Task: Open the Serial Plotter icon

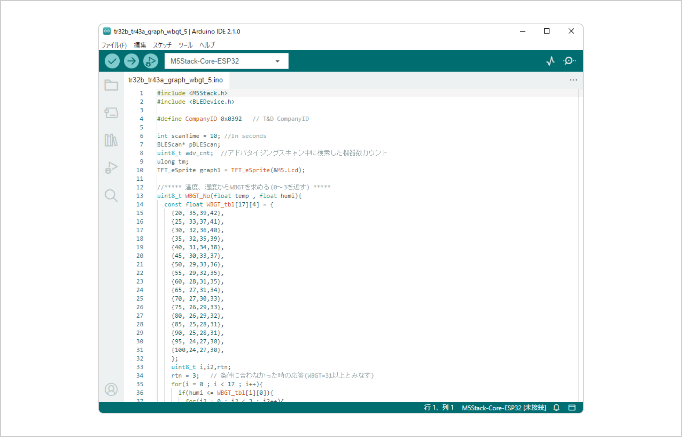Action: coord(550,61)
